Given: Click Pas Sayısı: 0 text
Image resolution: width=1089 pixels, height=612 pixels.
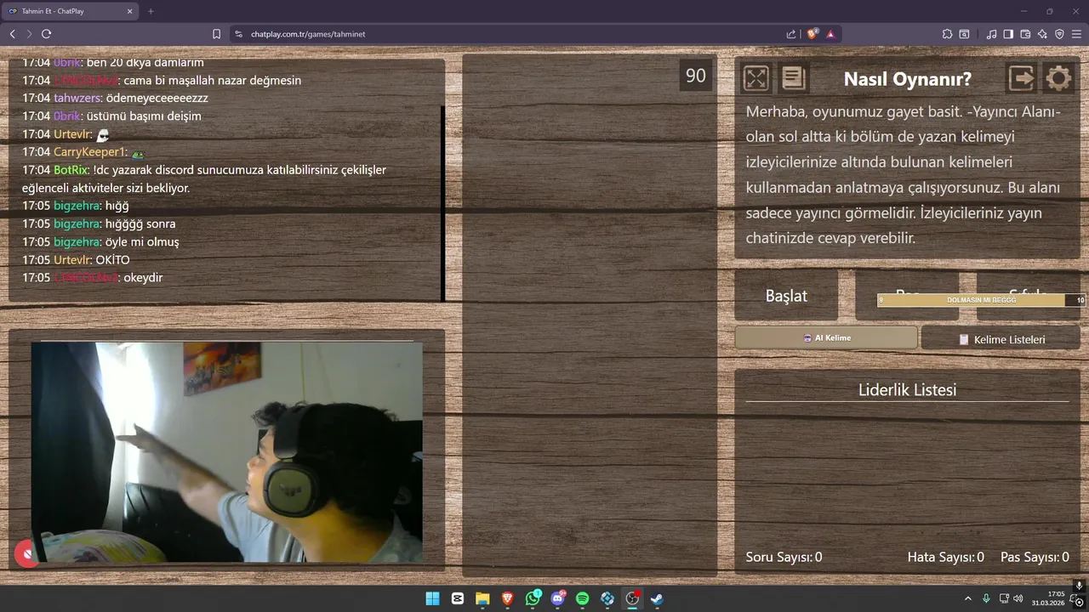Looking at the screenshot, I should [1035, 558].
